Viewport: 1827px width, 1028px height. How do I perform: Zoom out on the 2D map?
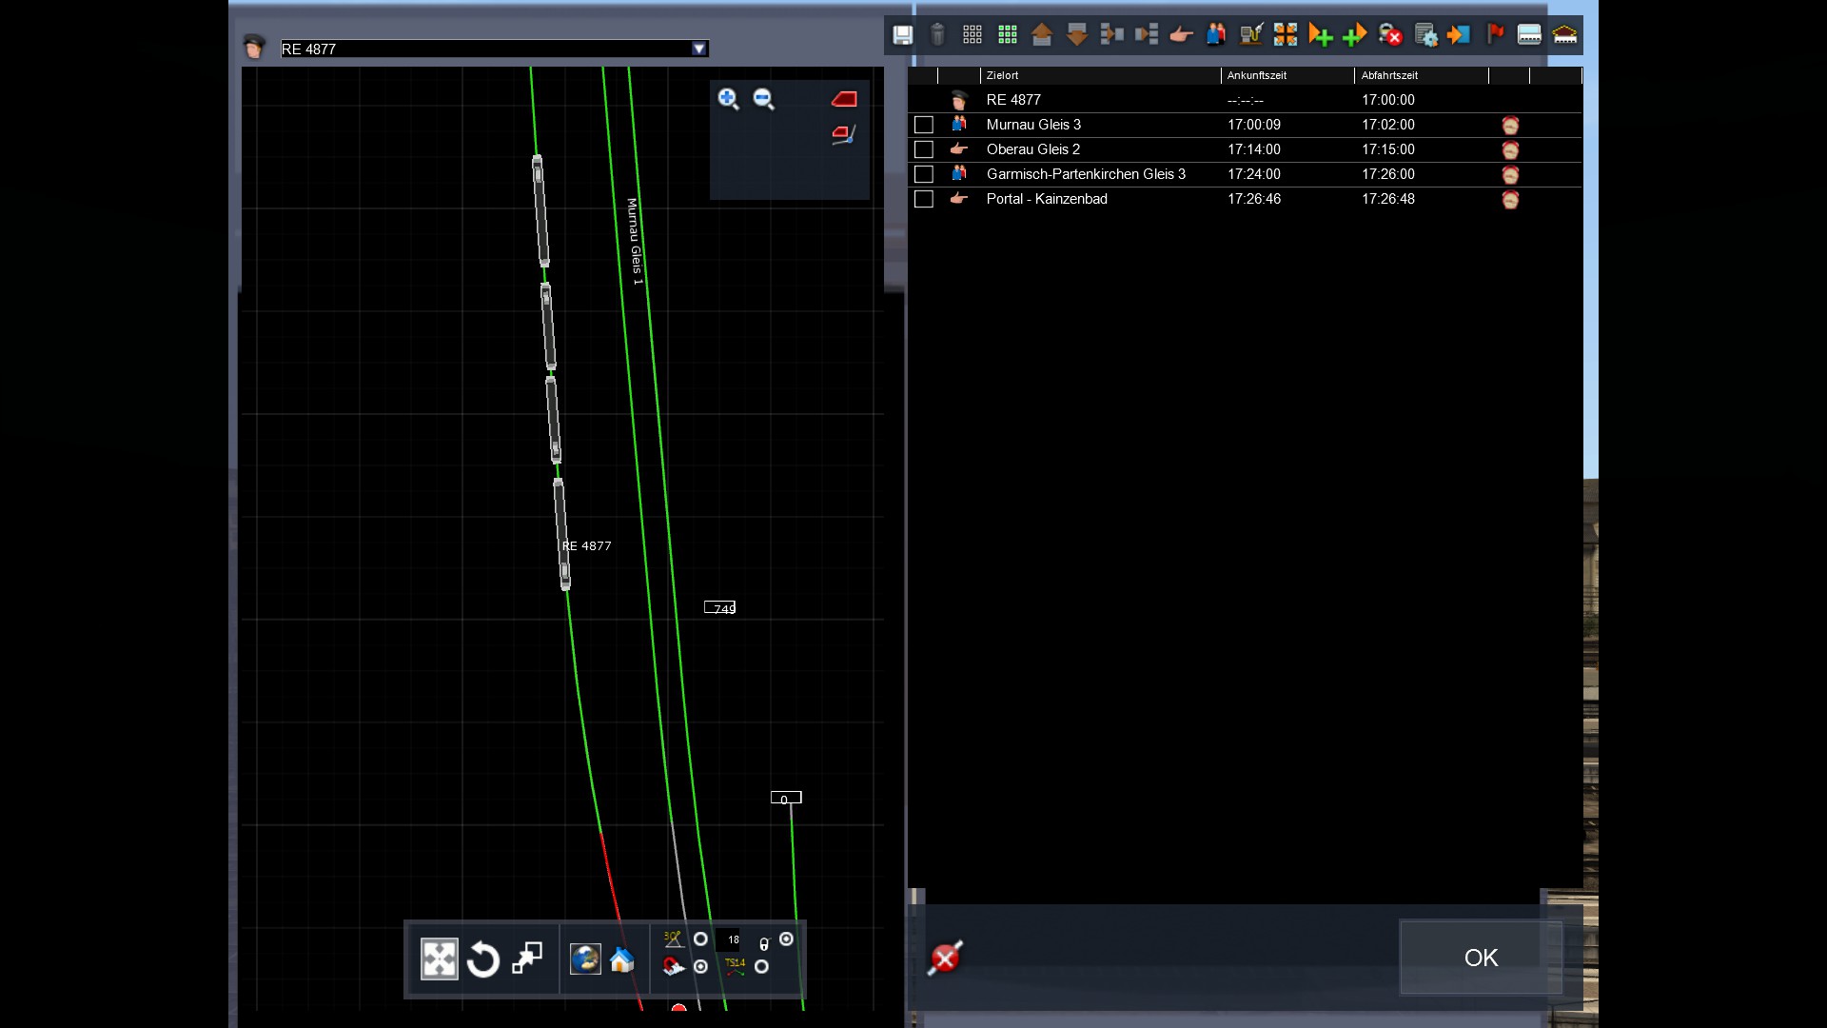point(763,99)
